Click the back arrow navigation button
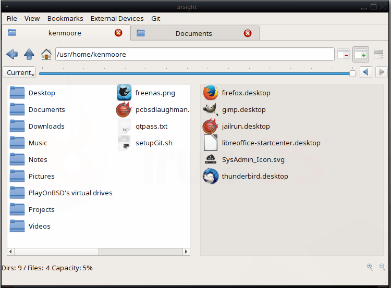This screenshot has height=288, width=391. point(12,54)
